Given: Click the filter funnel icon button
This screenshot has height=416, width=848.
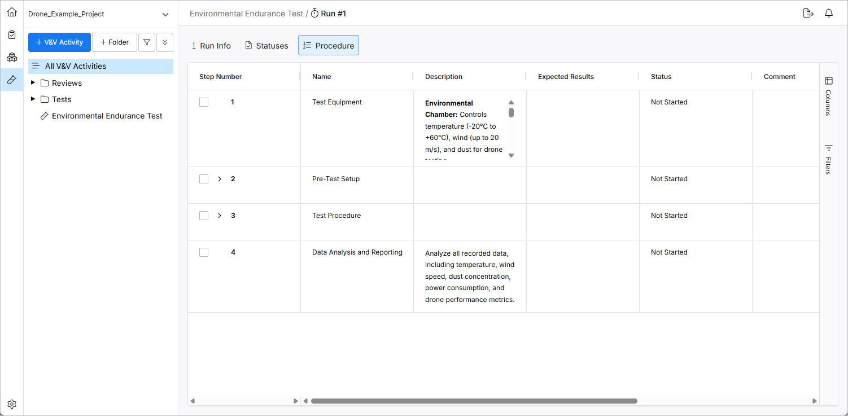Looking at the screenshot, I should click(x=147, y=42).
